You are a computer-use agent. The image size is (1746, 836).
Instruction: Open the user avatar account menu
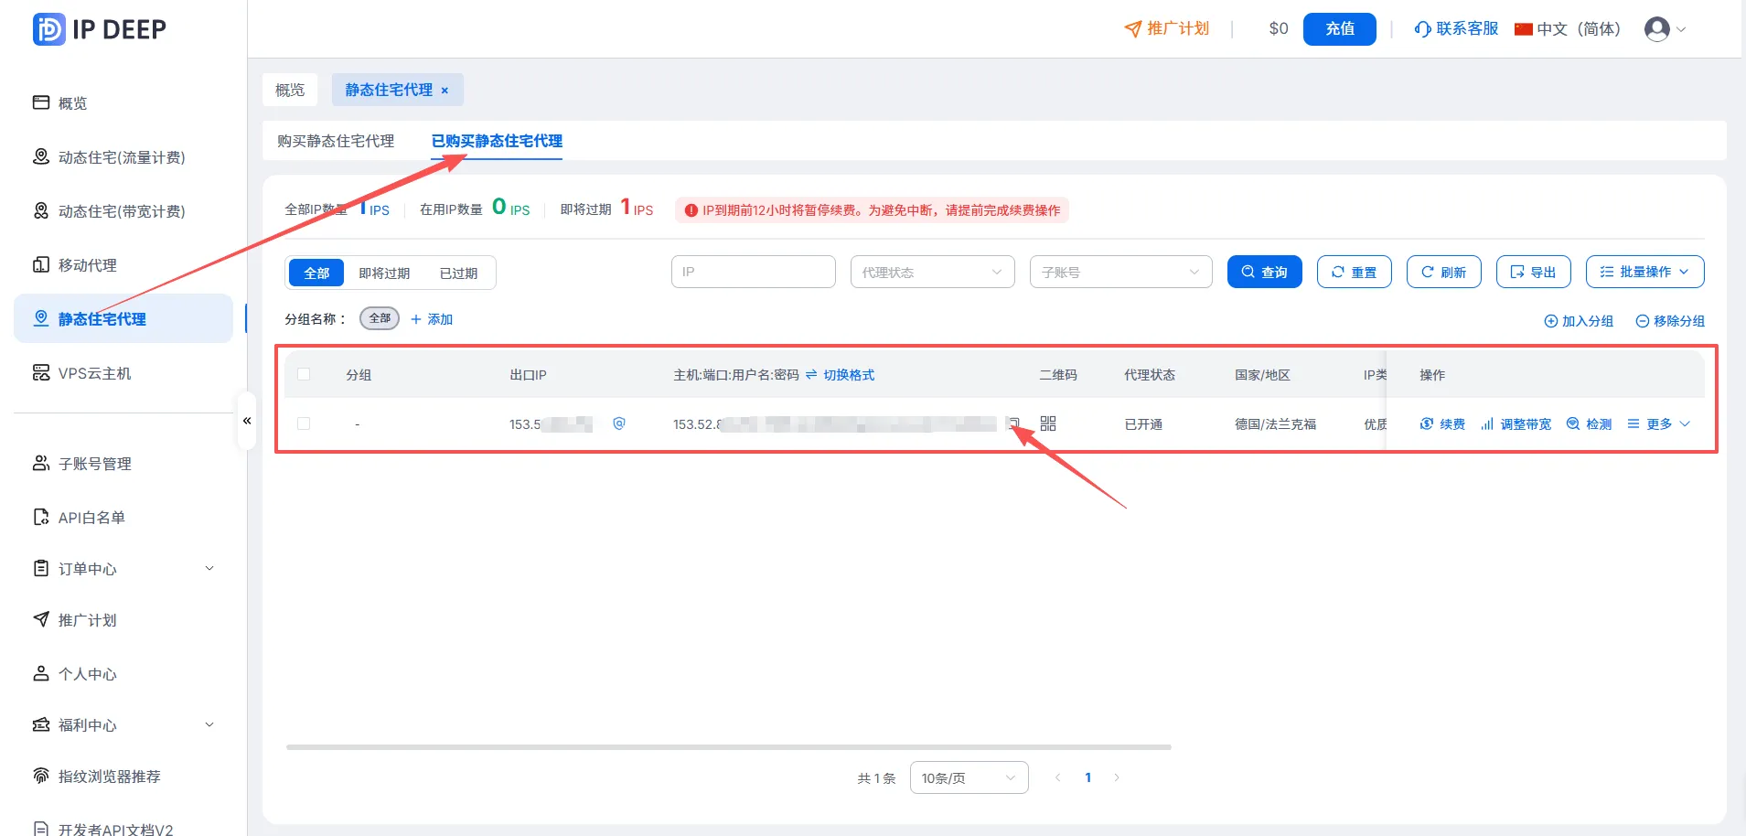point(1665,29)
